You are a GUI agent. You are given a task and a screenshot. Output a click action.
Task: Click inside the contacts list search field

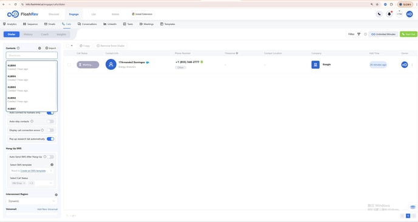[x=32, y=55]
